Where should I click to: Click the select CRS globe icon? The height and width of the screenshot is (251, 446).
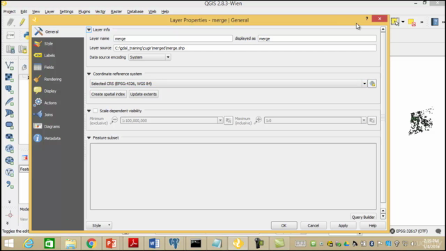[x=372, y=84]
